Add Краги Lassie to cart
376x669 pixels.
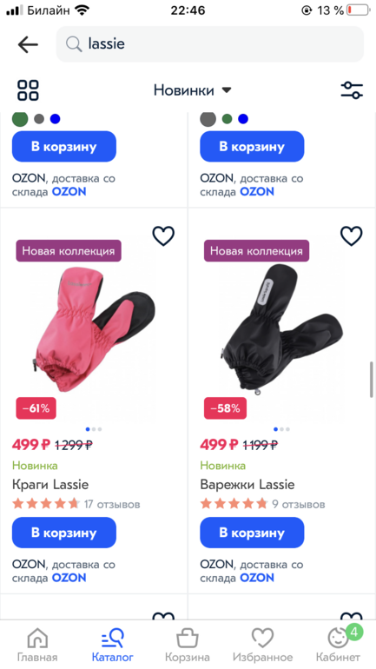[64, 533]
